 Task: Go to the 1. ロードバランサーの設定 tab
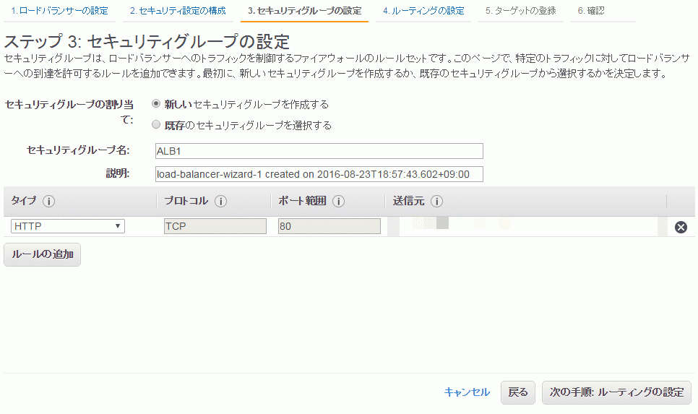60,11
